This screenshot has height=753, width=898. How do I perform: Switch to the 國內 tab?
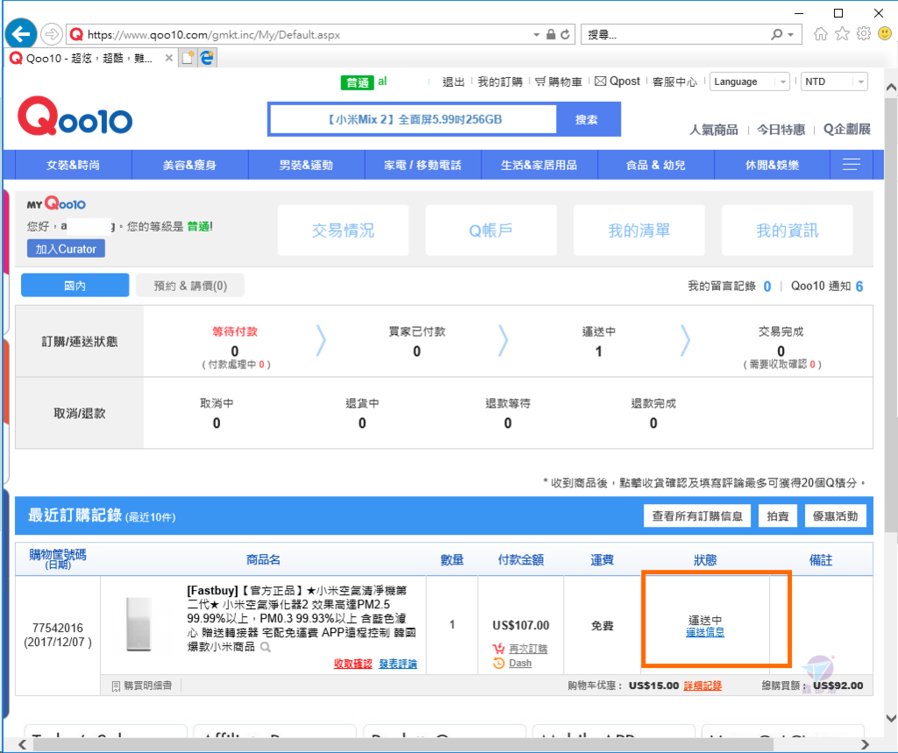pos(75,285)
